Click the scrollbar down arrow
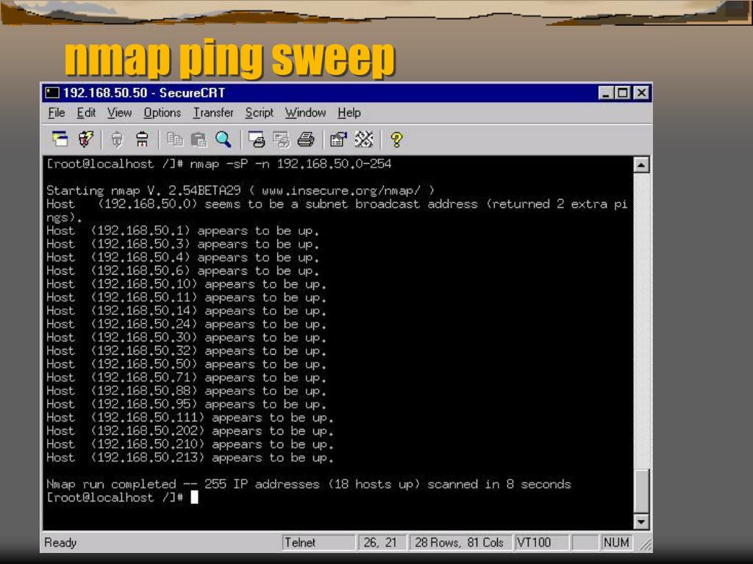Screen dimensions: 753x564 coord(641,521)
